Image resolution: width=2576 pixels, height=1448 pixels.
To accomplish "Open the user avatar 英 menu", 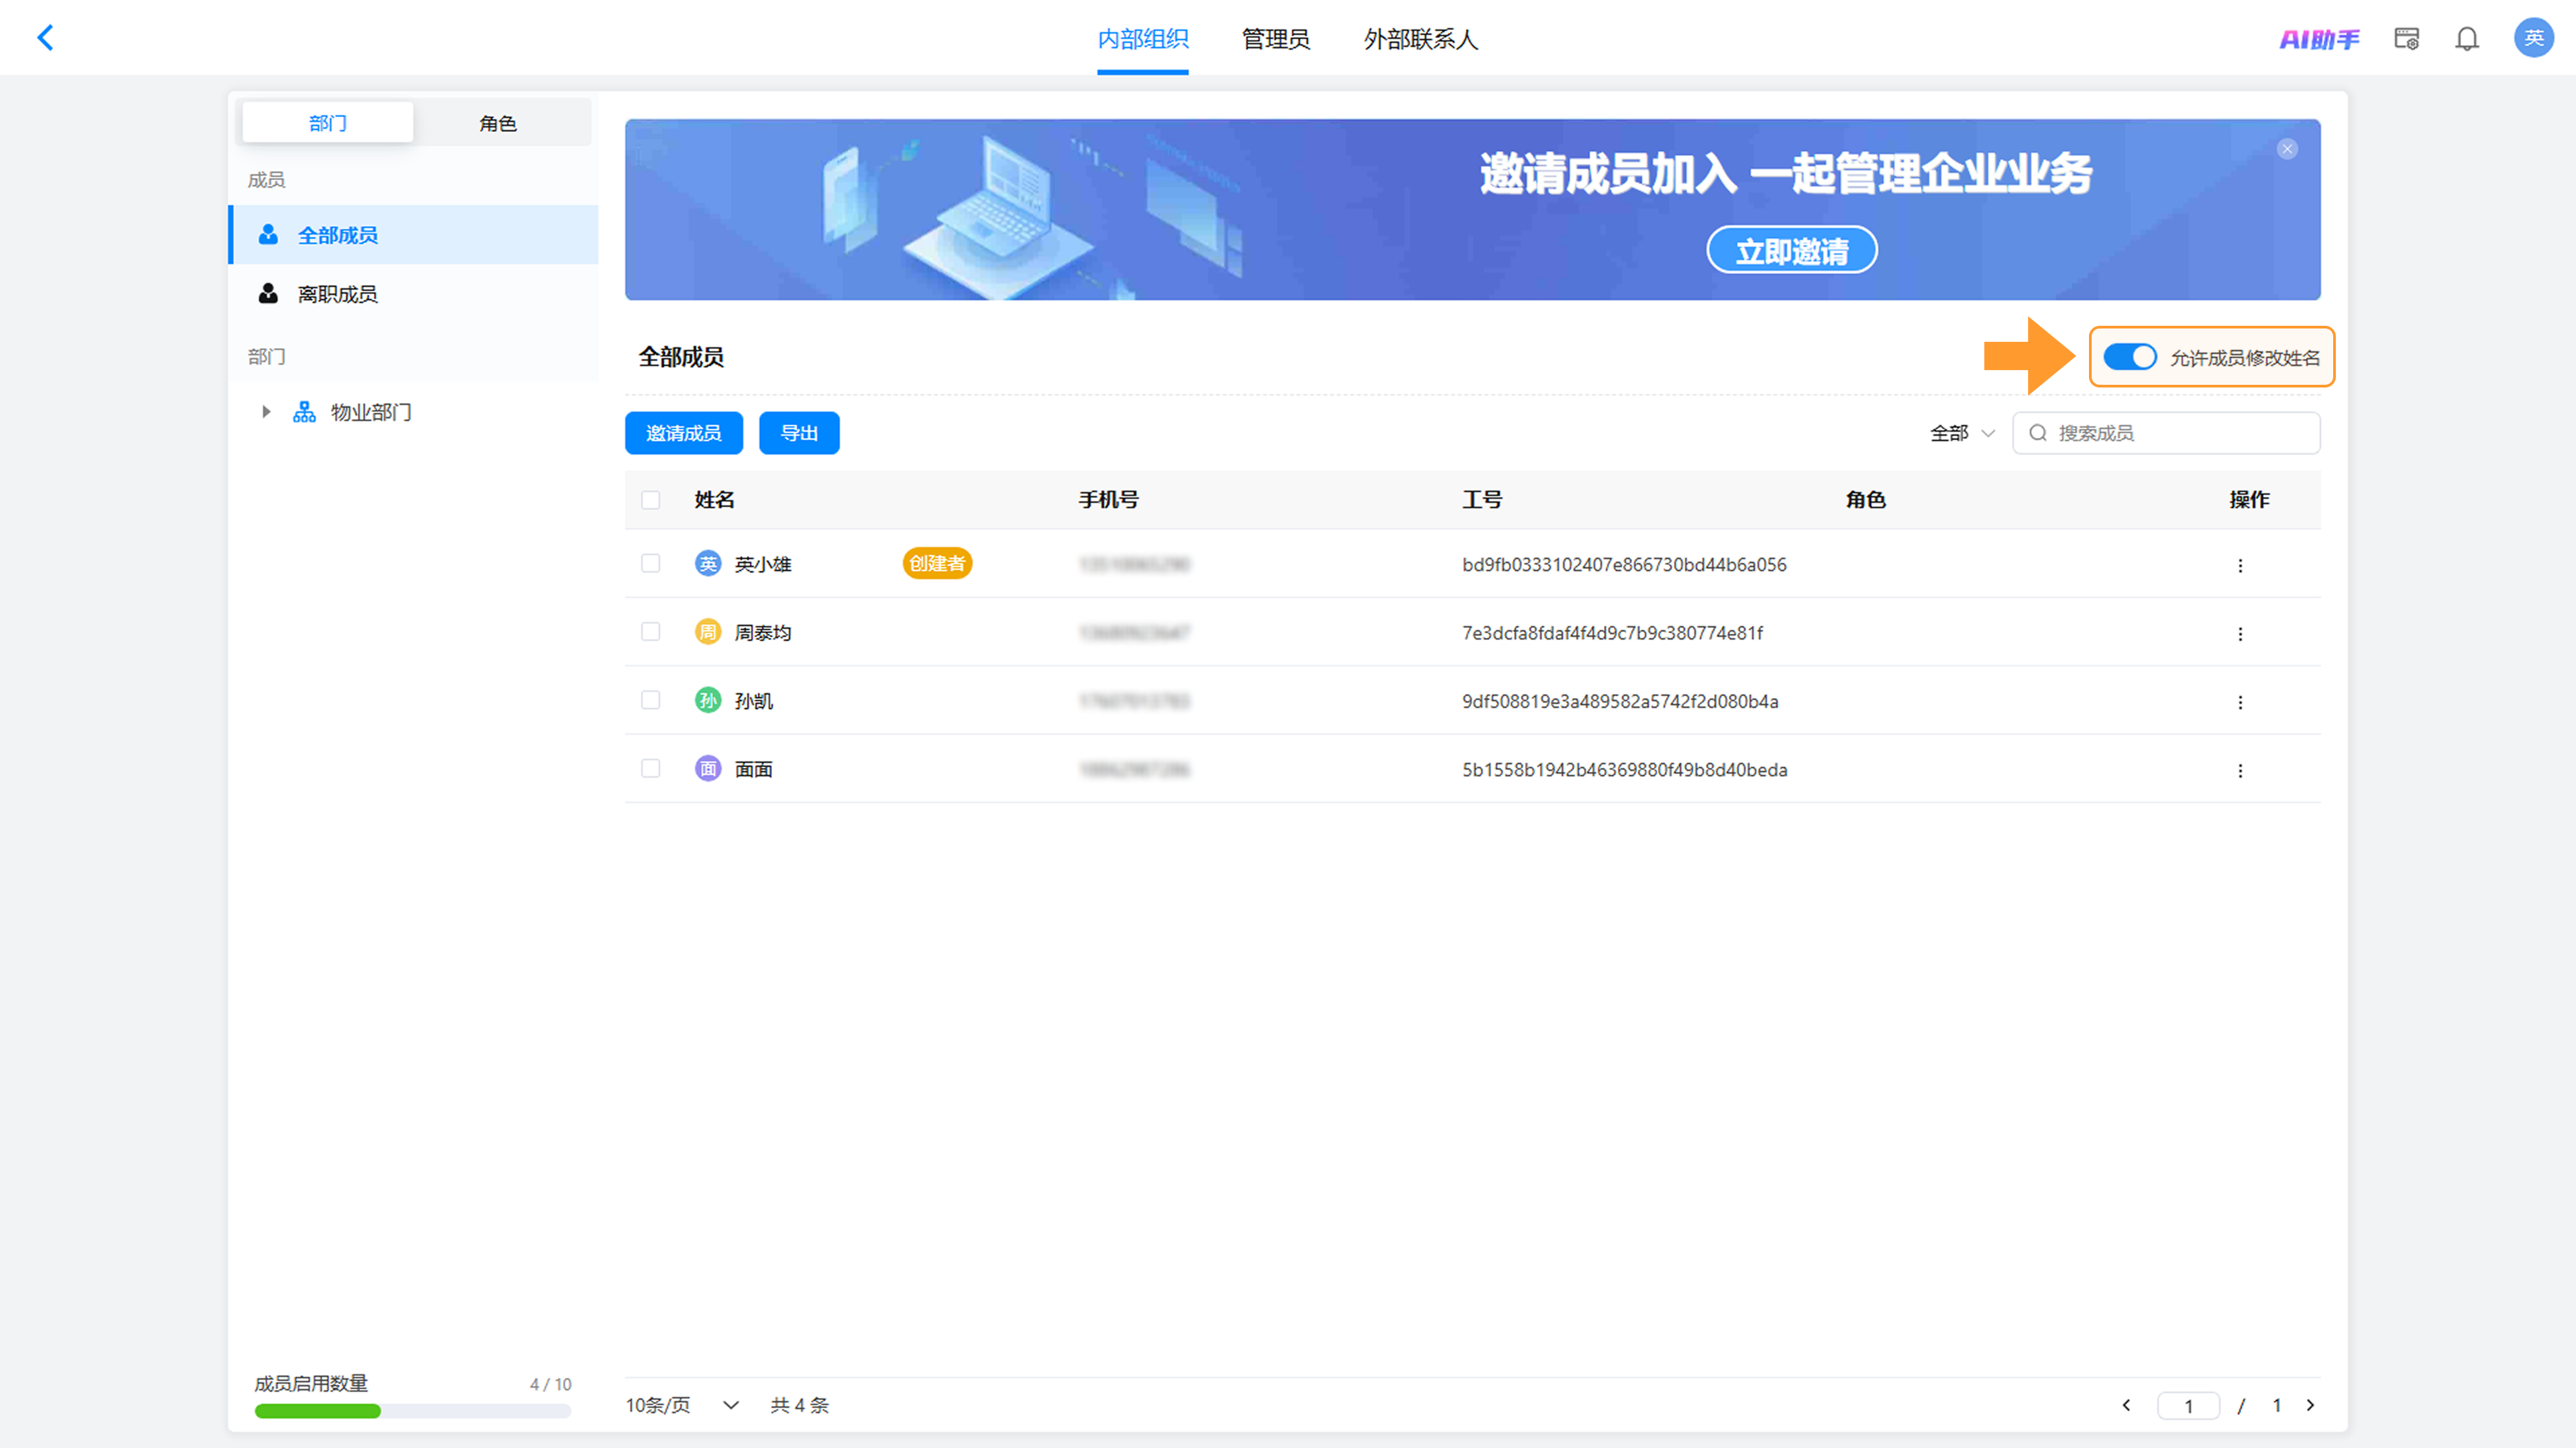I will [2533, 38].
